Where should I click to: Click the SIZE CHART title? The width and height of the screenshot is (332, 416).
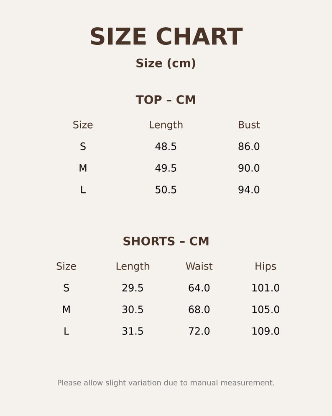pos(166,36)
